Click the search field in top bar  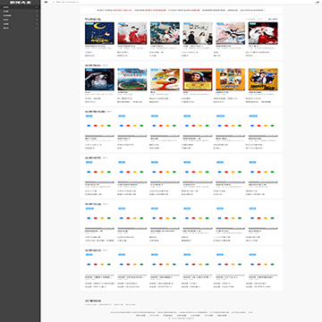click(x=67, y=2)
